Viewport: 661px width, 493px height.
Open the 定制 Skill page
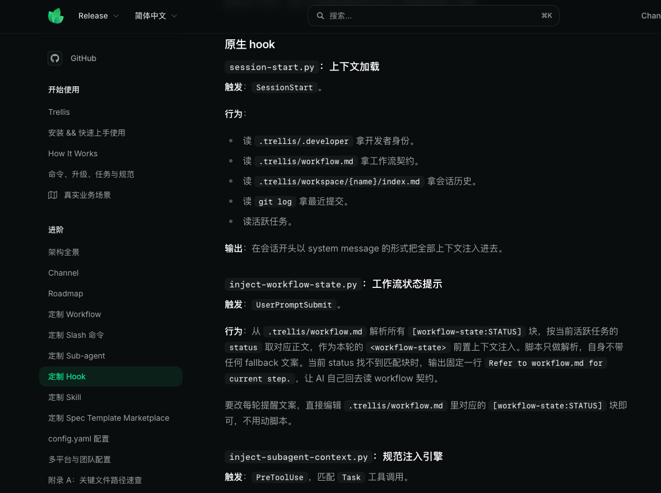pyautogui.click(x=64, y=397)
